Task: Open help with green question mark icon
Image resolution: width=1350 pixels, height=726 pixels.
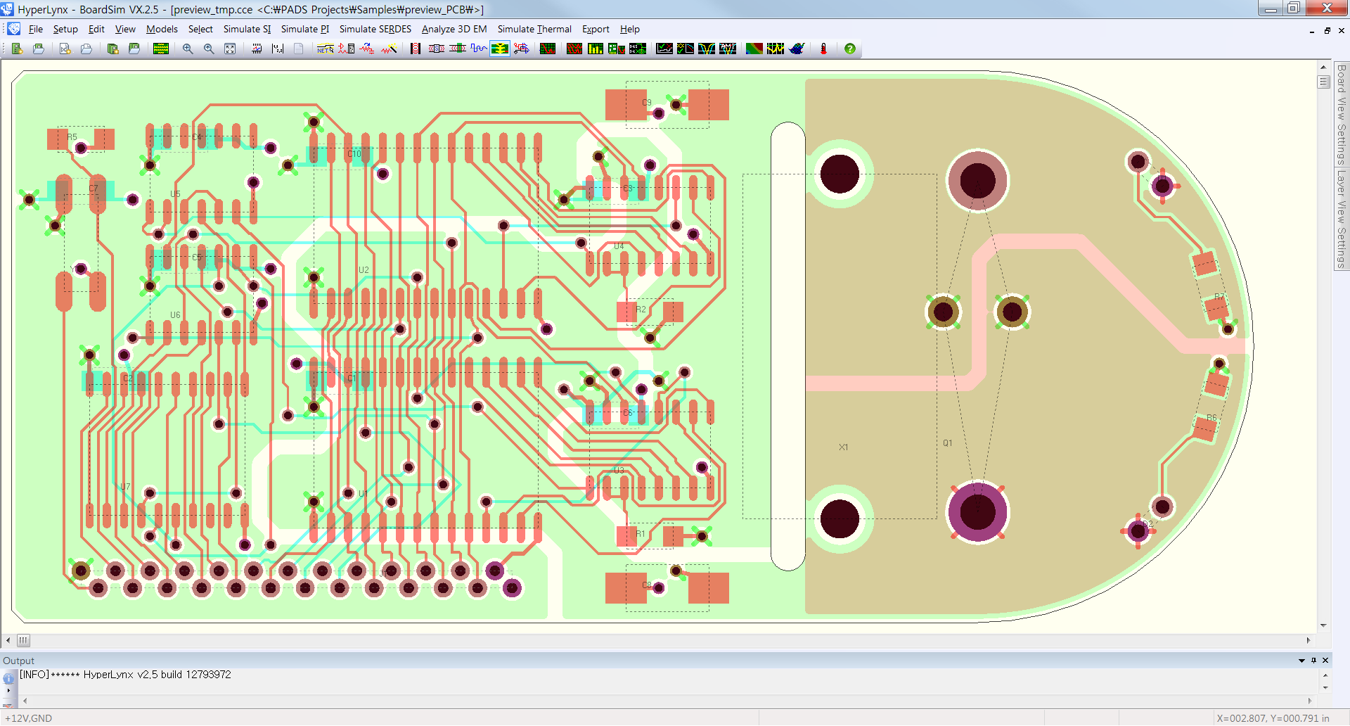Action: tap(850, 49)
